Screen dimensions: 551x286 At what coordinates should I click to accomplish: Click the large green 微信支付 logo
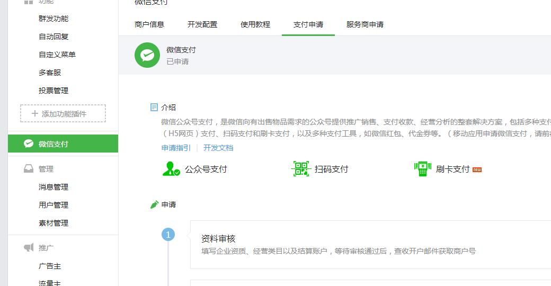pyautogui.click(x=147, y=55)
